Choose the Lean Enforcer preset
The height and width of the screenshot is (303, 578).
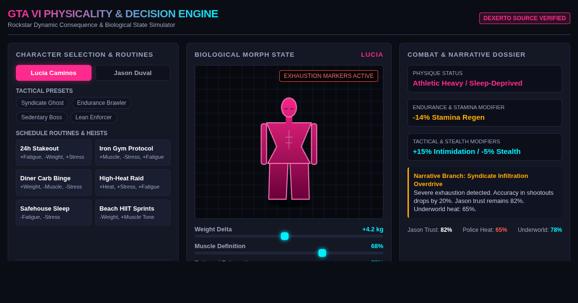coord(93,117)
